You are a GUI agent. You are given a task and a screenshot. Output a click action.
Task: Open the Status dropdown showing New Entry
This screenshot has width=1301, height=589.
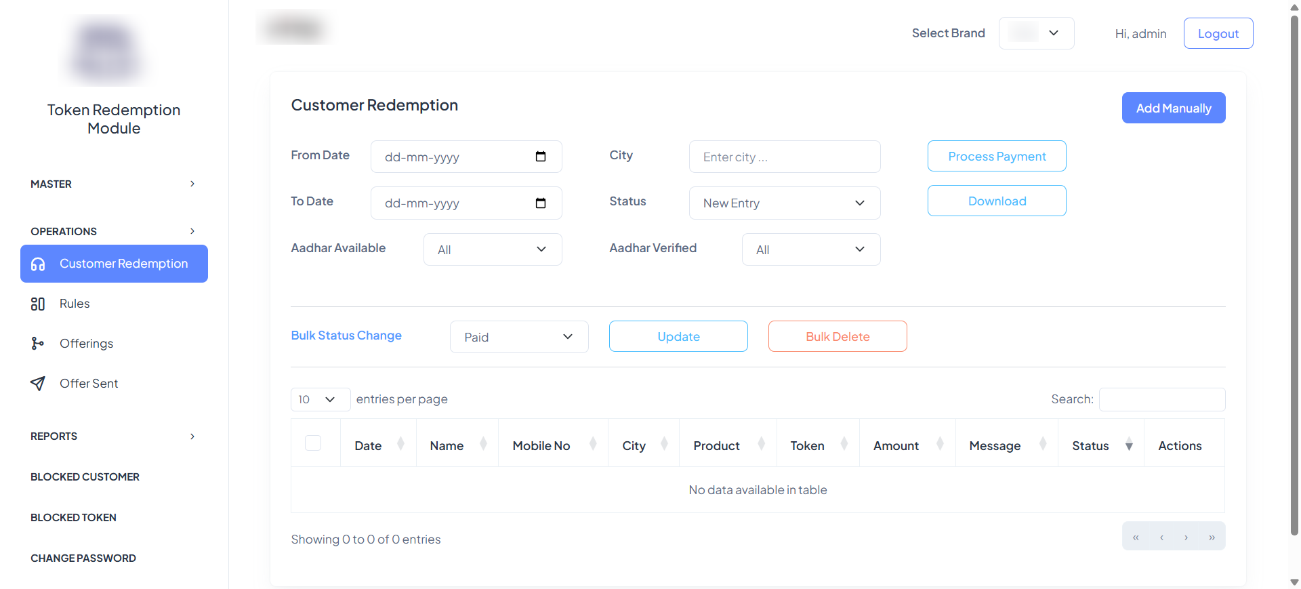click(x=785, y=203)
